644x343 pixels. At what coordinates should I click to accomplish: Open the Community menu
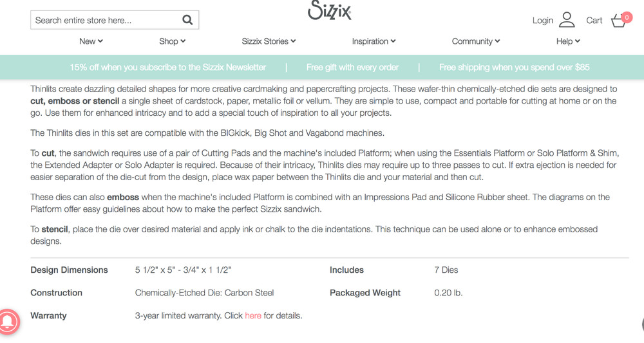pyautogui.click(x=476, y=41)
